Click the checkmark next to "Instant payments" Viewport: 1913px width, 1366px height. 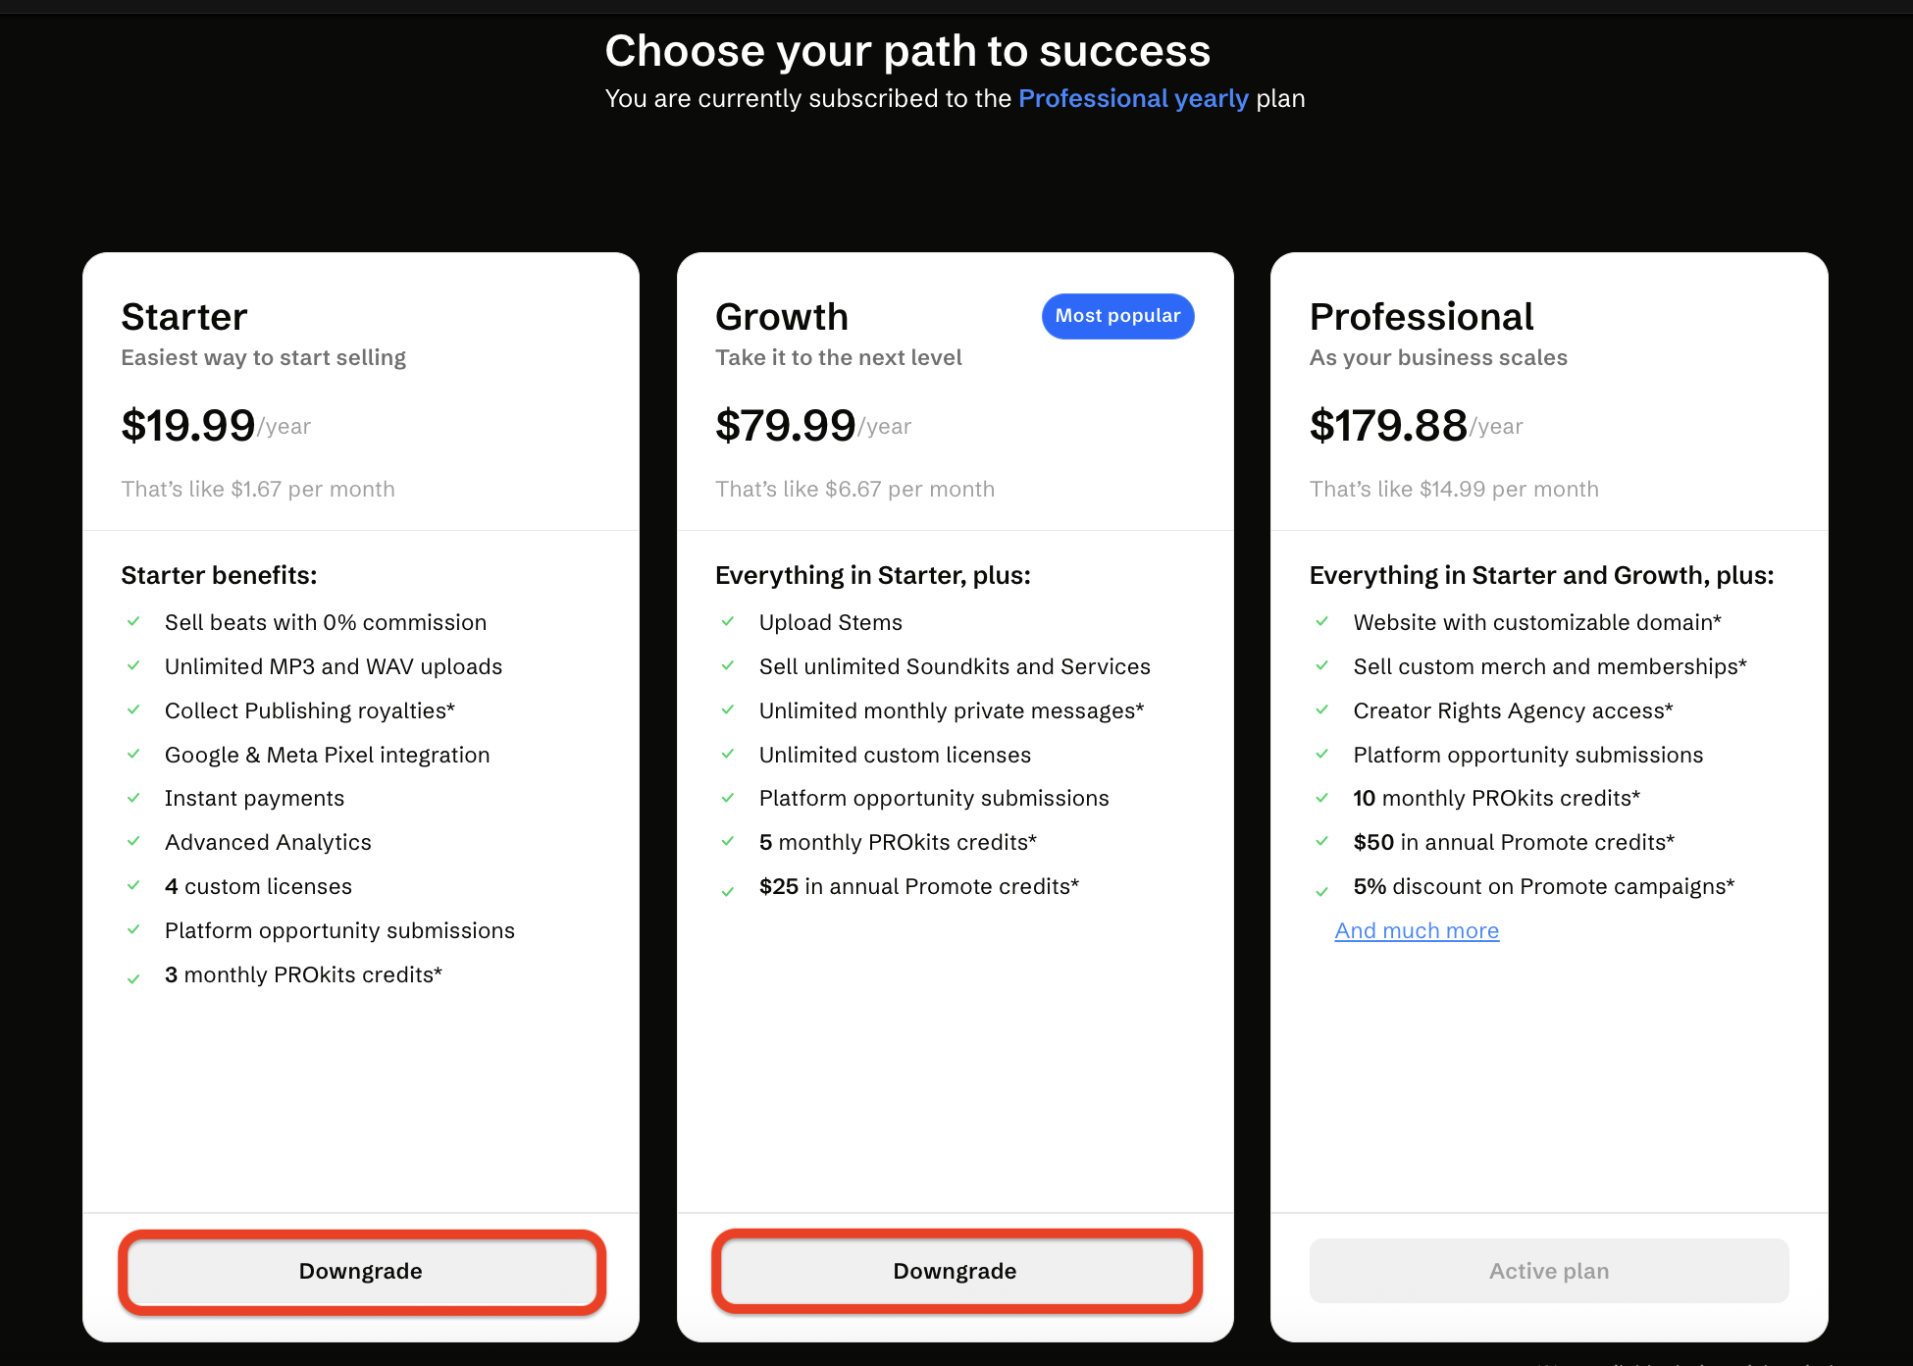[x=133, y=798]
